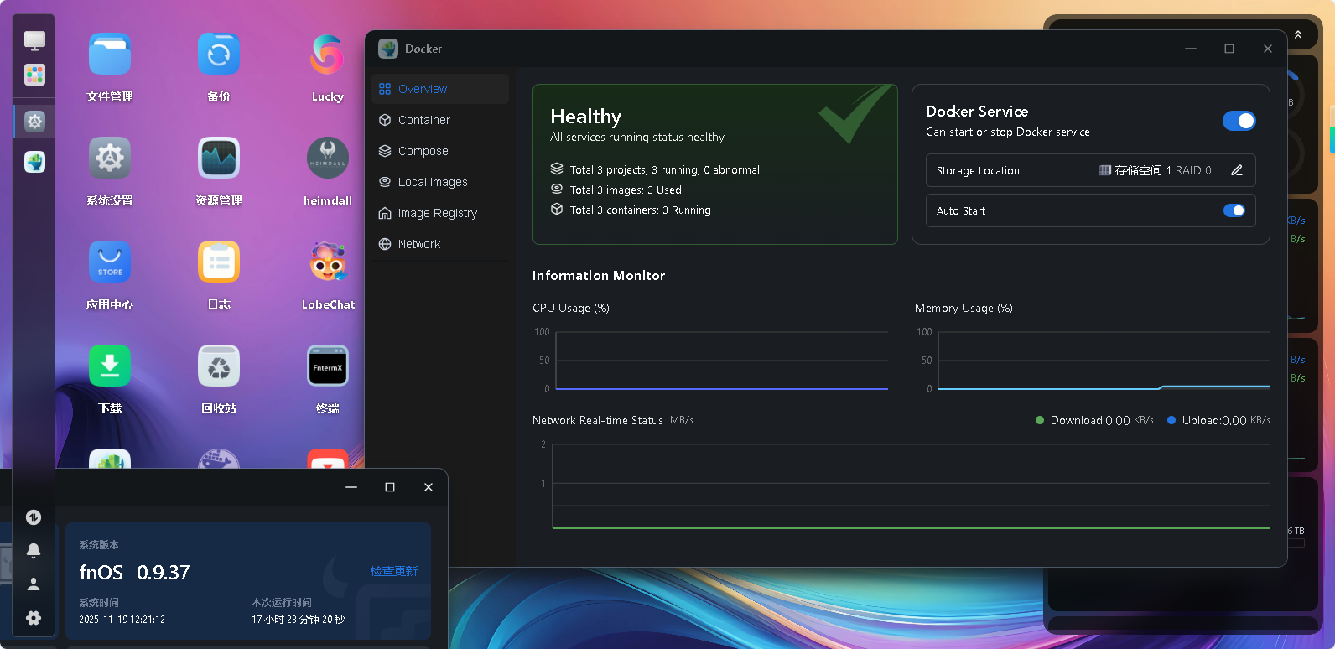
Task: Select Container in the Docker sidebar
Action: click(x=423, y=120)
